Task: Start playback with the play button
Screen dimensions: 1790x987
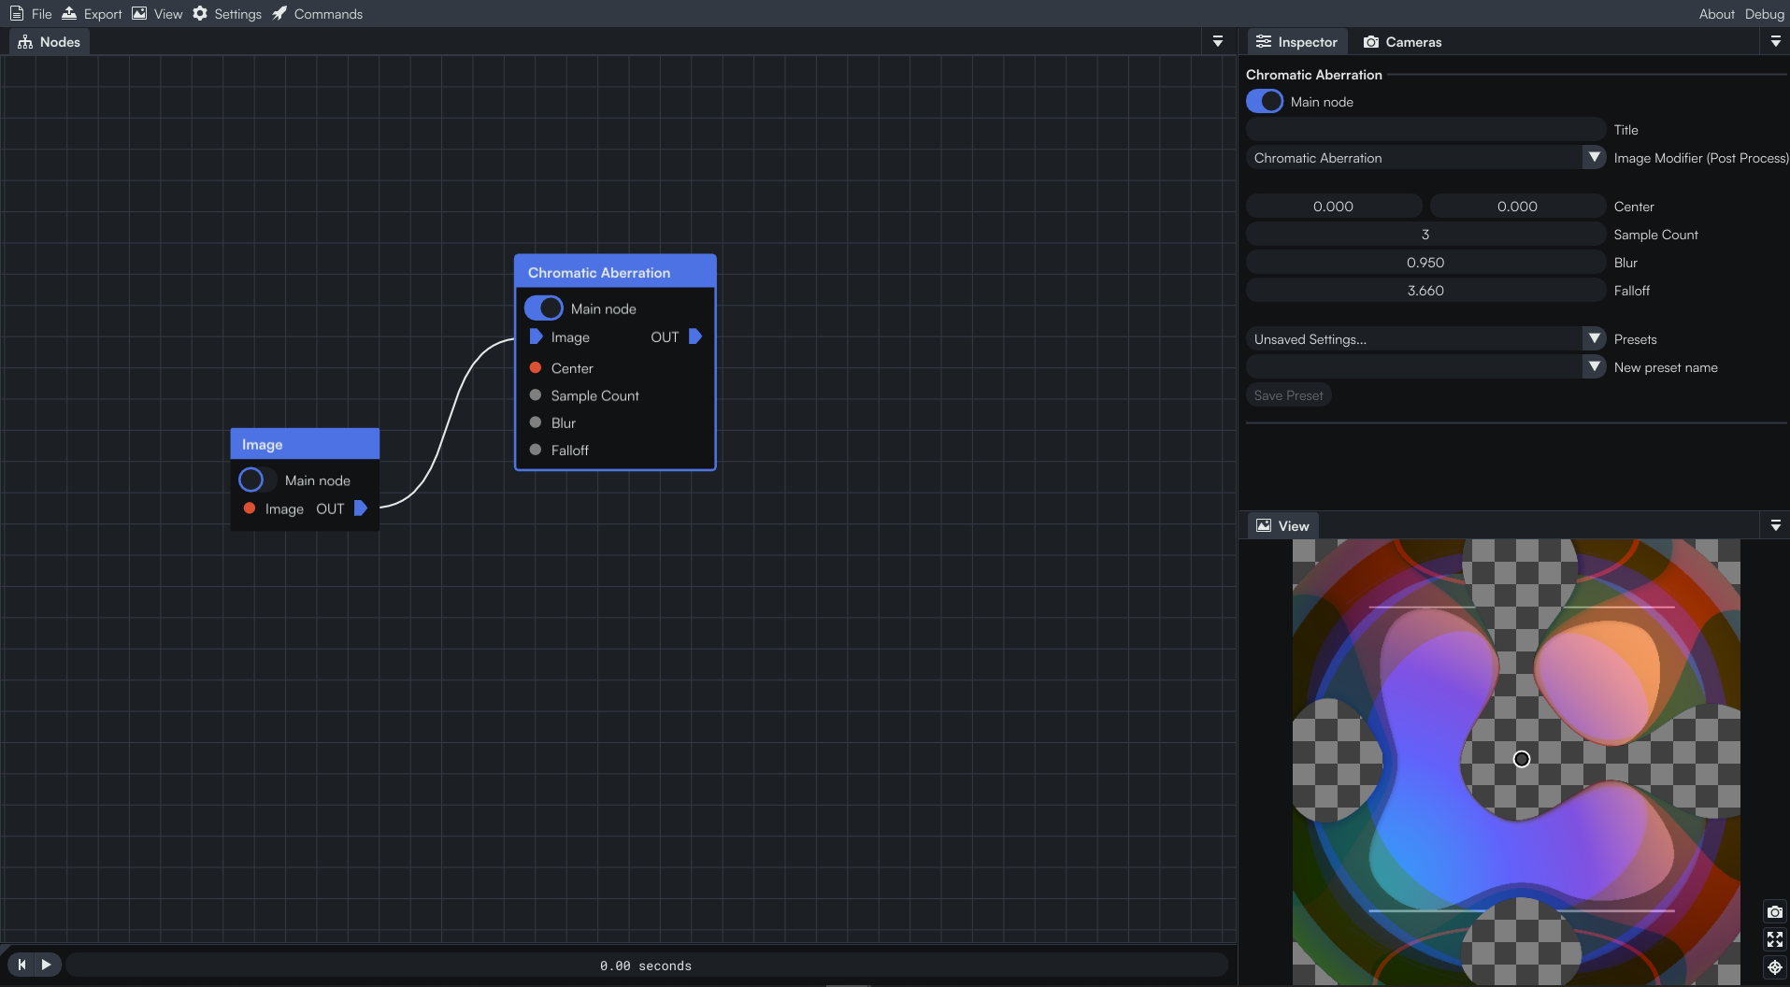Action: 46,965
